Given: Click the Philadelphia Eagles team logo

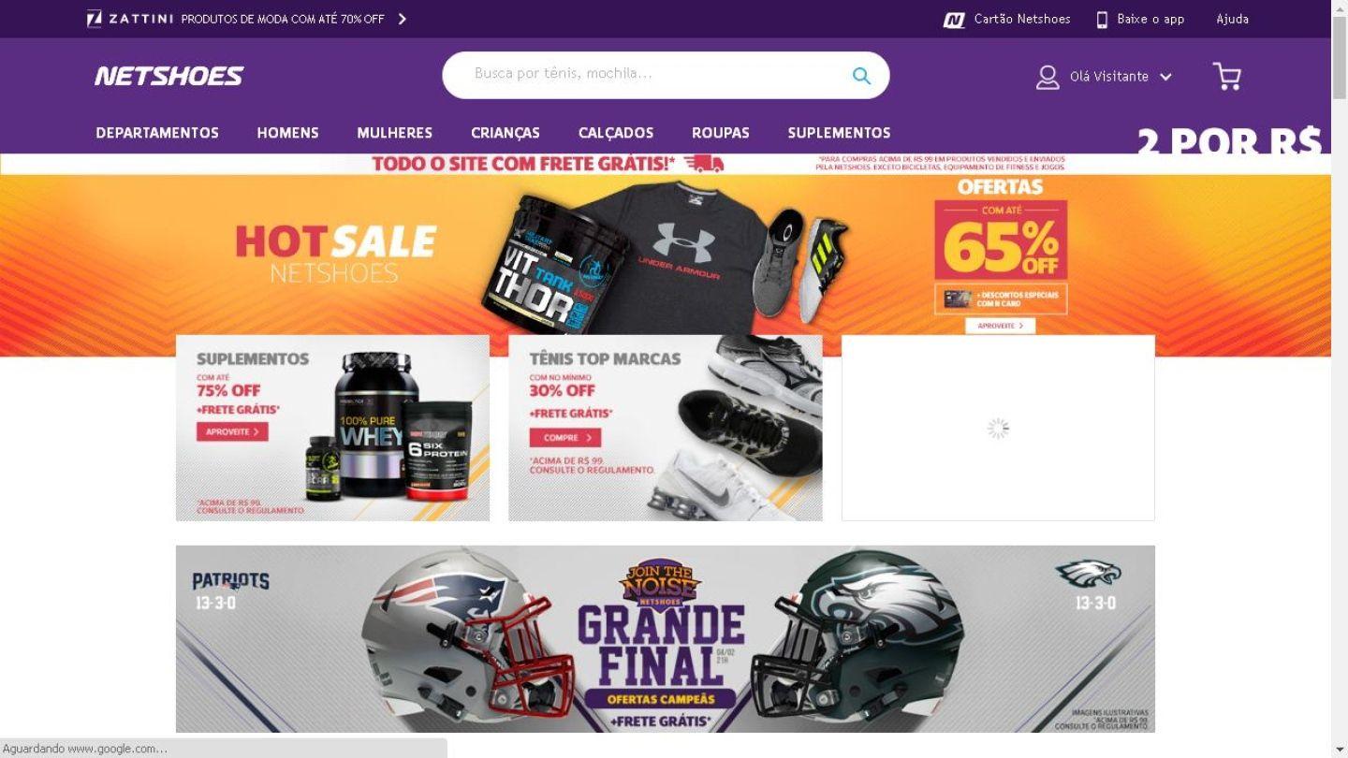Looking at the screenshot, I should pos(1088,573).
